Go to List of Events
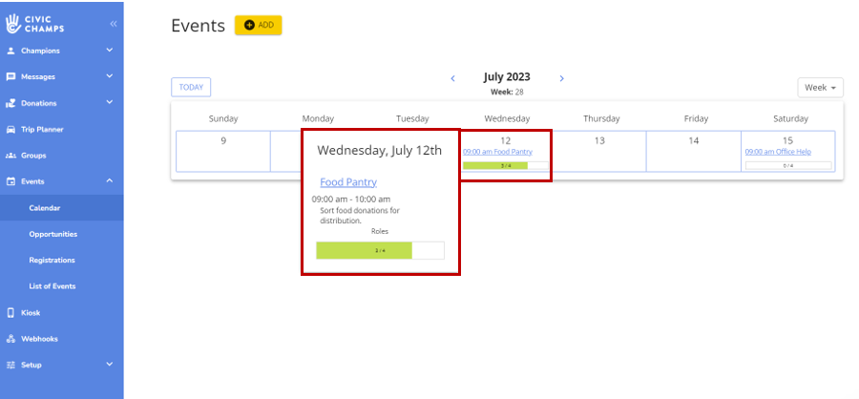Viewport: 859px width, 399px height. pos(52,286)
